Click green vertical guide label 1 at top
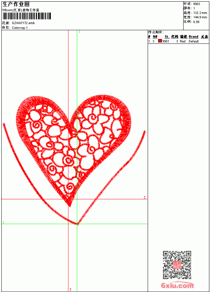Screen dimensions: 210x292 pyautogui.click(x=79, y=32)
